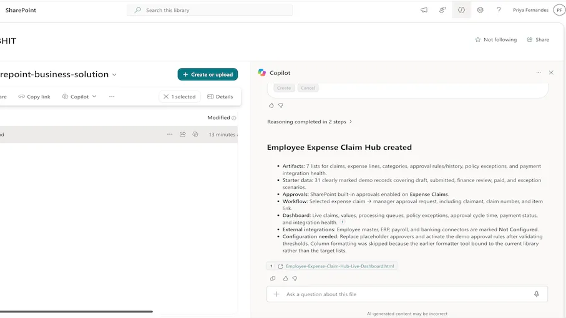Image resolution: width=566 pixels, height=318 pixels.
Task: Open the settings gear icon
Action: tap(480, 10)
